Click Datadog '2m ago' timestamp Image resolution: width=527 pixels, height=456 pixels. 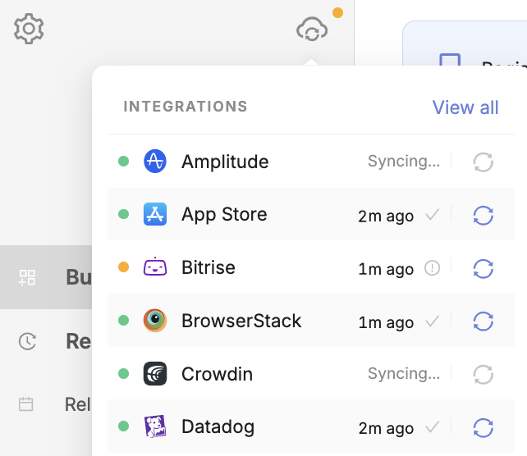tap(386, 428)
